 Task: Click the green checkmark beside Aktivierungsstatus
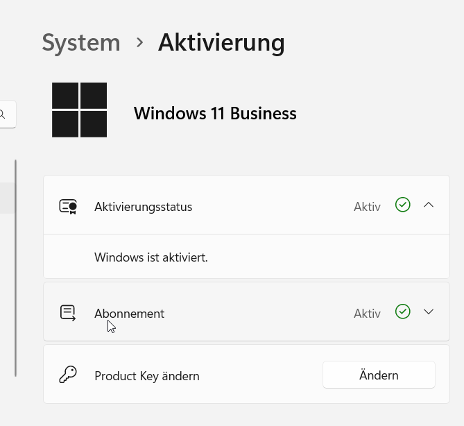coord(403,205)
